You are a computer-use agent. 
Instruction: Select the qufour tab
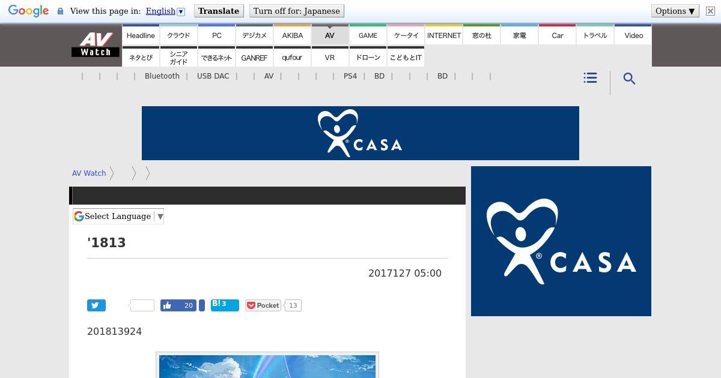coord(293,57)
